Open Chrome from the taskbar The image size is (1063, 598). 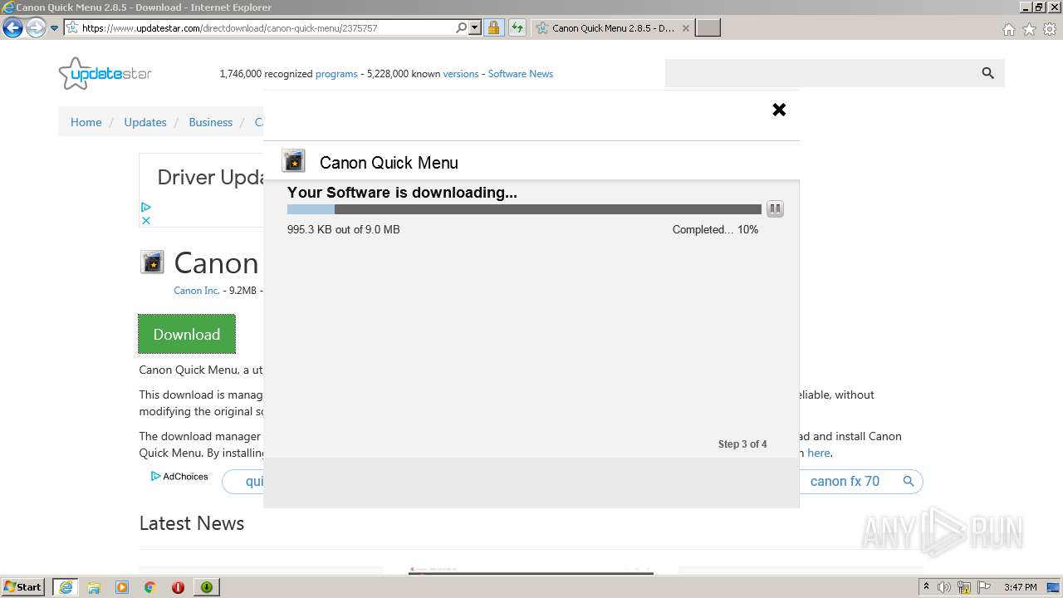149,587
